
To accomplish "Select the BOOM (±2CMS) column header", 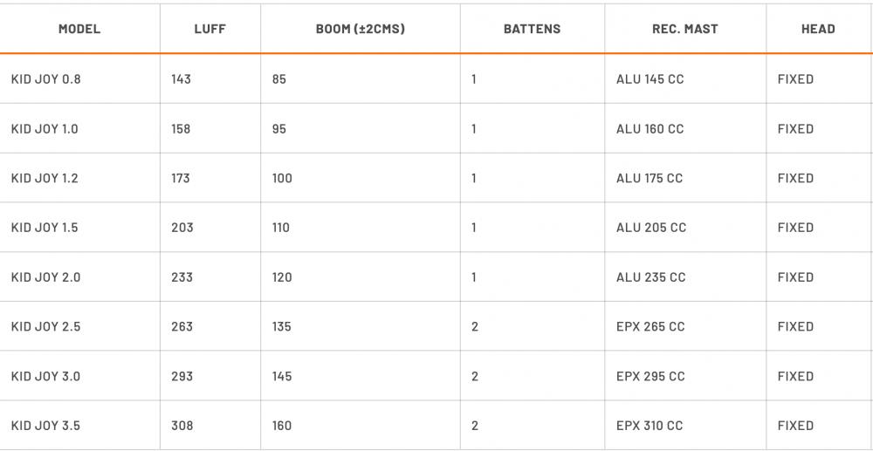I will 360,29.
